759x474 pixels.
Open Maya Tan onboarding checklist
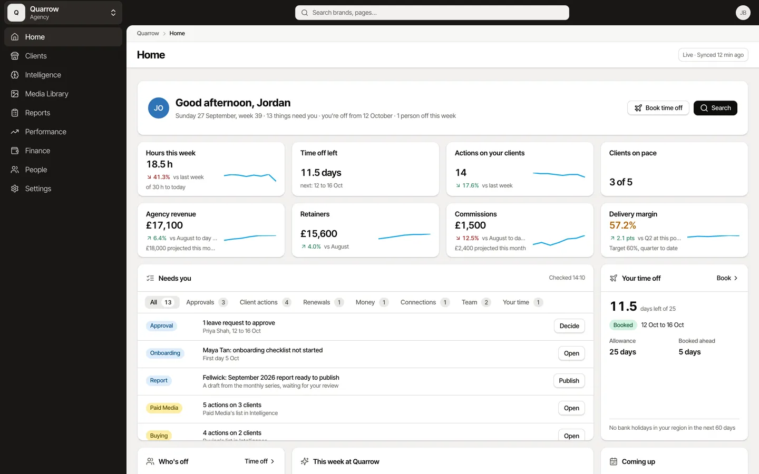click(571, 353)
